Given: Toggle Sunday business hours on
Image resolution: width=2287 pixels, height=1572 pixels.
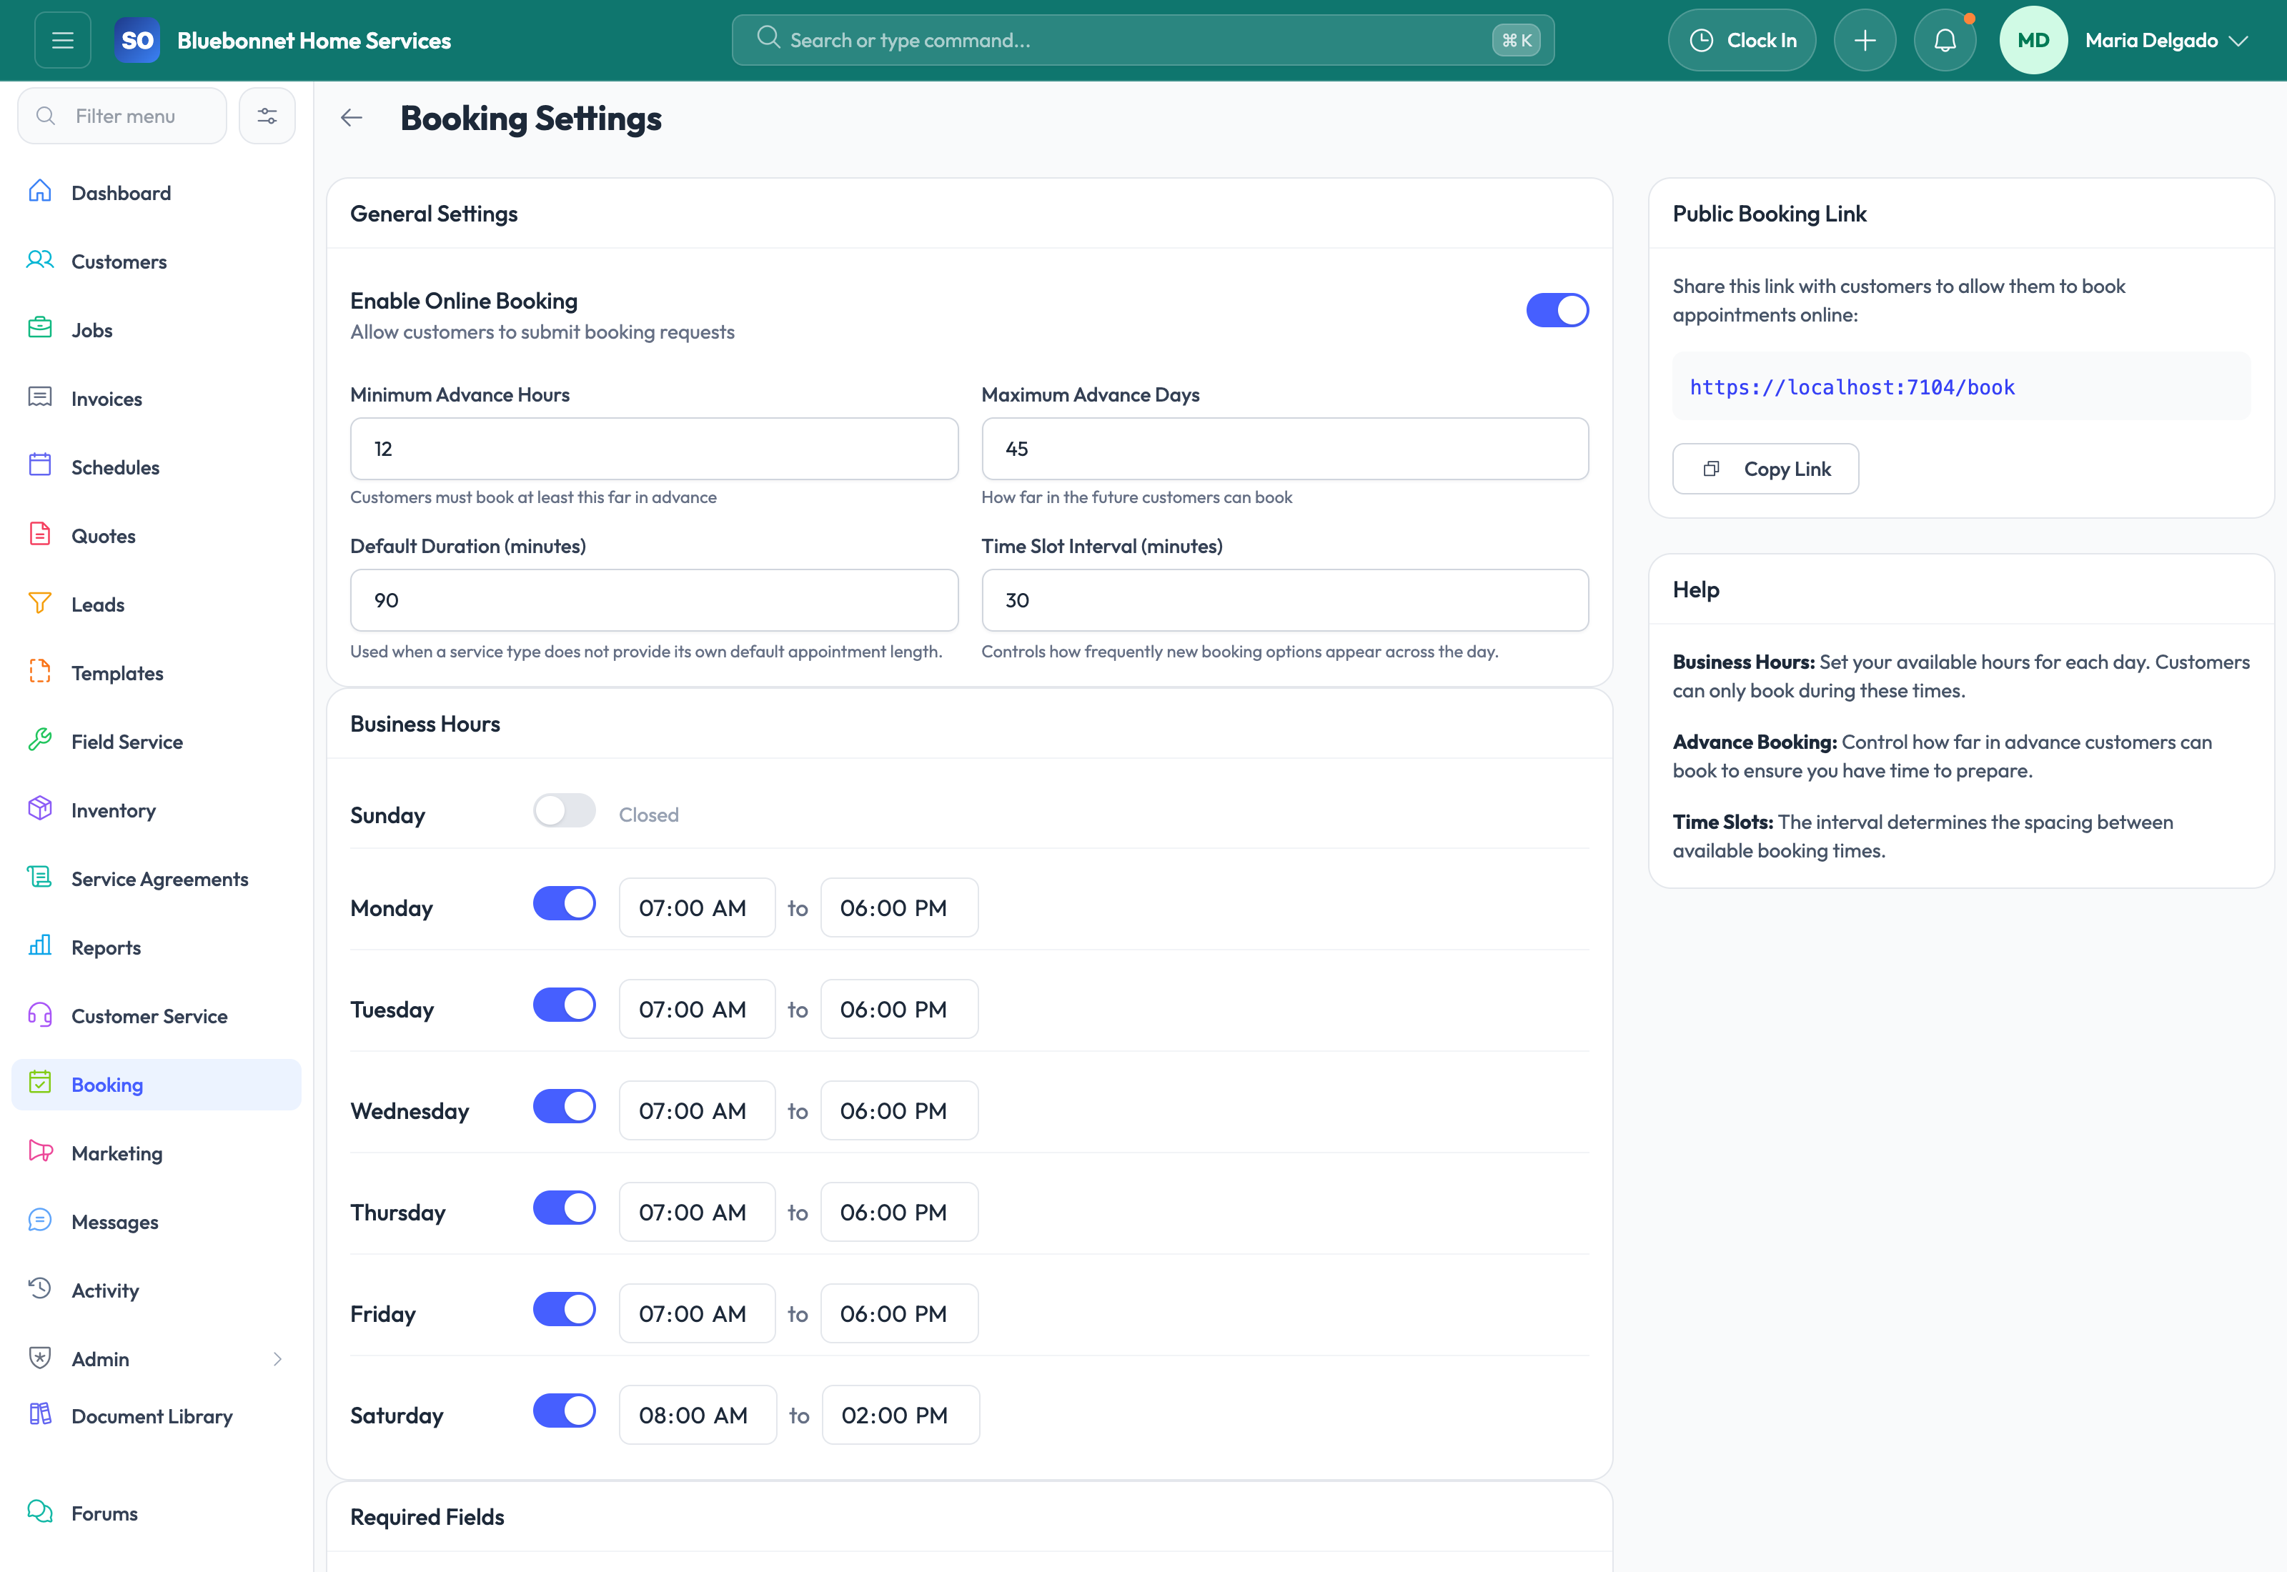Looking at the screenshot, I should [565, 812].
